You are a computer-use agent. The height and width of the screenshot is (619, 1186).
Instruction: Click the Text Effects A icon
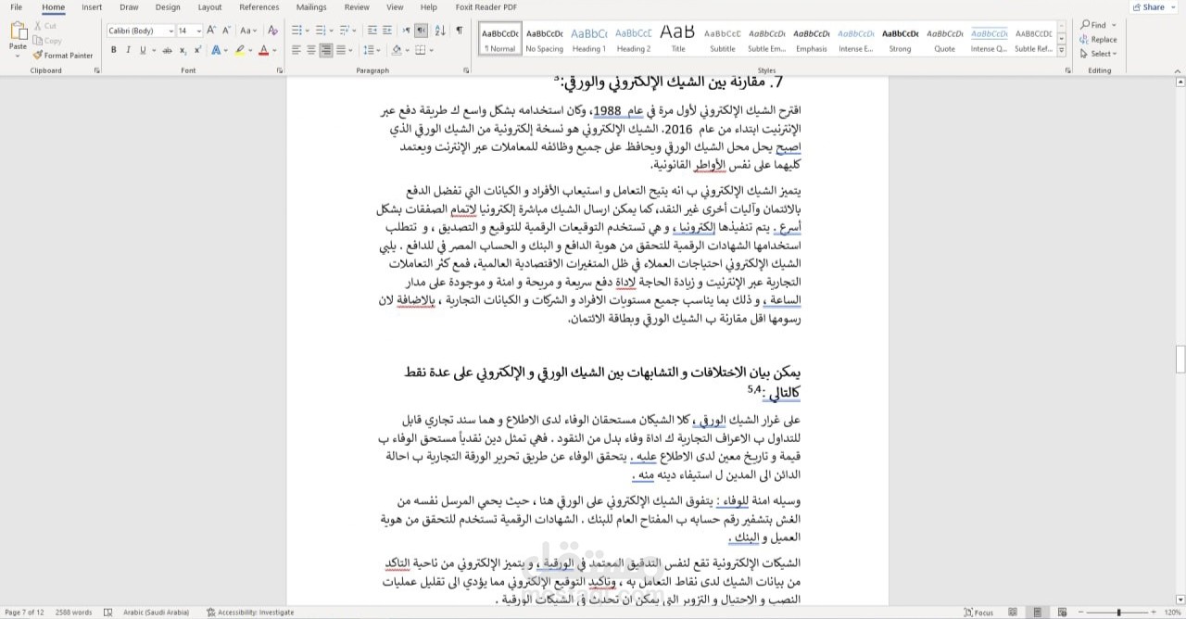pos(216,50)
